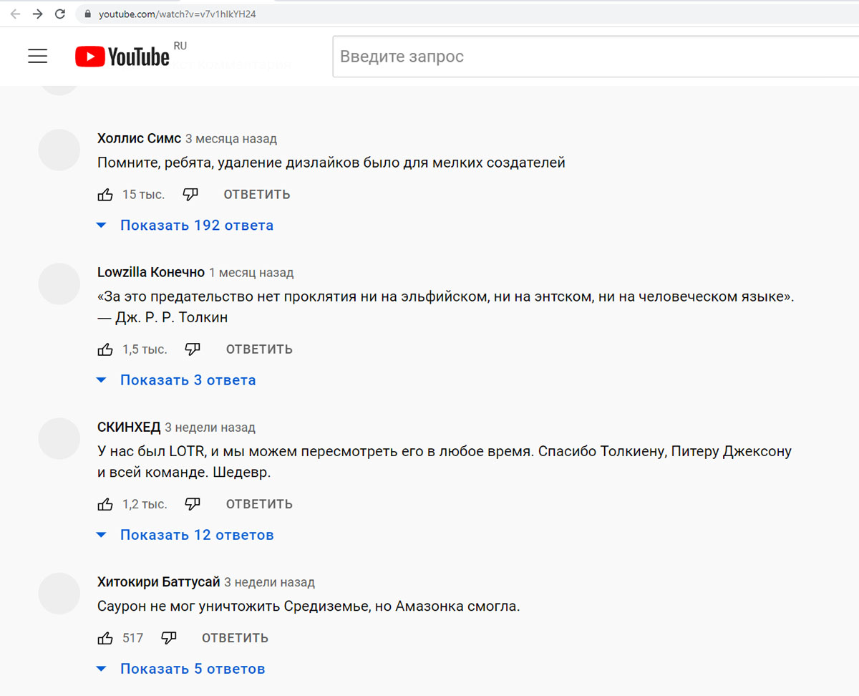The height and width of the screenshot is (696, 859).
Task: Go forward in the browser
Action: click(37, 14)
